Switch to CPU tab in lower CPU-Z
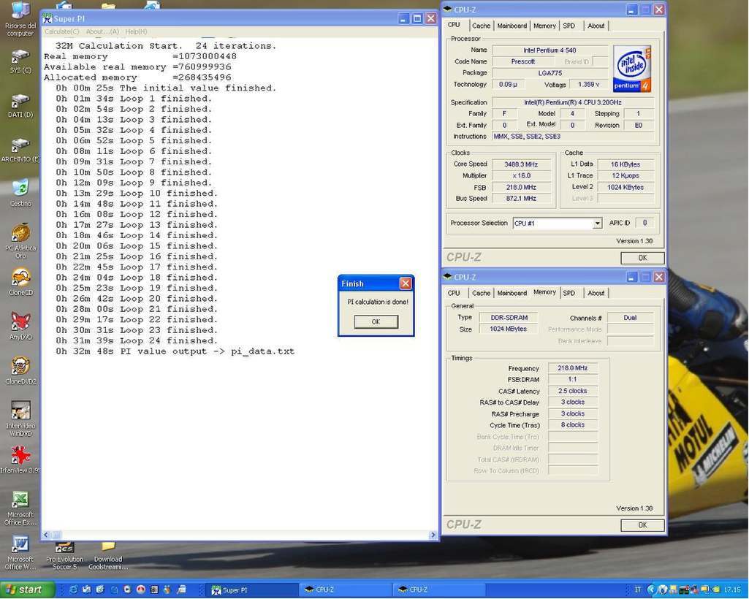 (454, 293)
